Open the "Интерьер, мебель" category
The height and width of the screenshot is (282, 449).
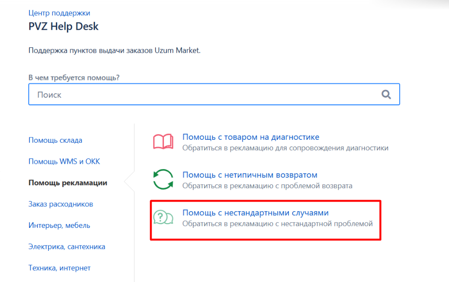click(x=59, y=225)
